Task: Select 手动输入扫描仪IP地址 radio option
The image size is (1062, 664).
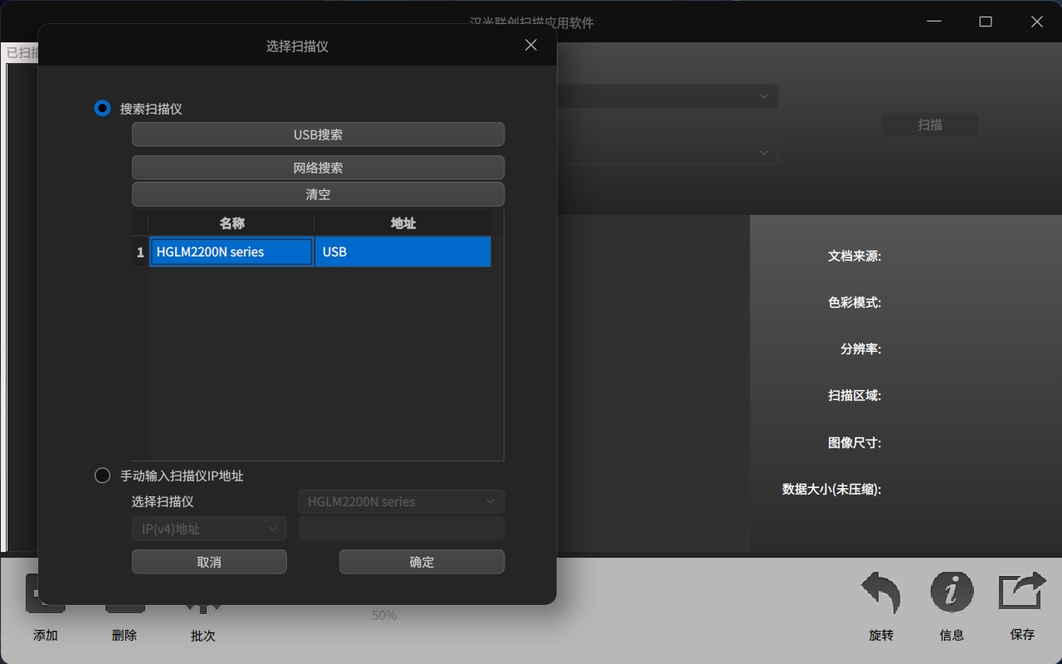Action: [102, 476]
